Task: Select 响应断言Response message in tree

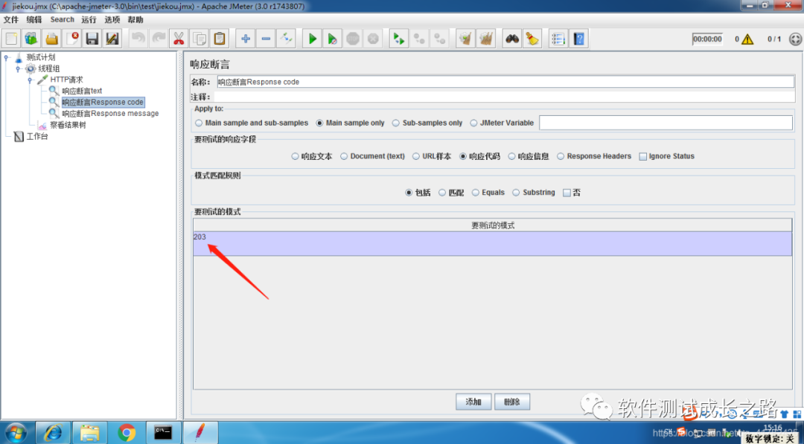Action: tap(110, 113)
